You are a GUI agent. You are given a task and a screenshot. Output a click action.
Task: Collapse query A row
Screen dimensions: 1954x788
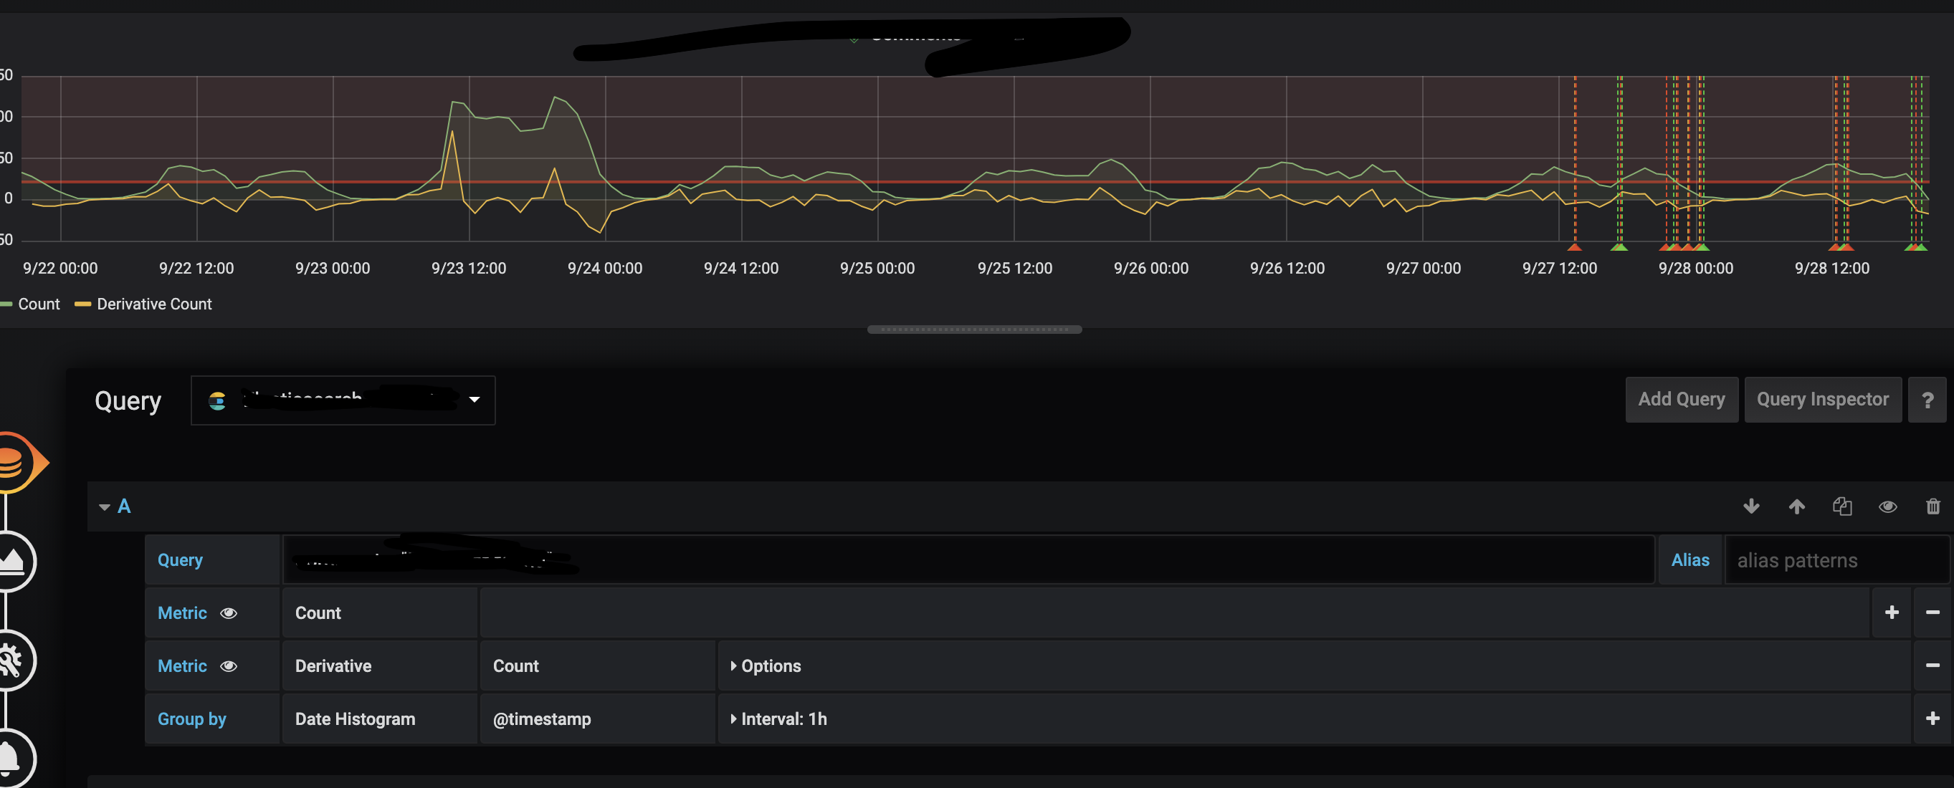pyautogui.click(x=105, y=506)
